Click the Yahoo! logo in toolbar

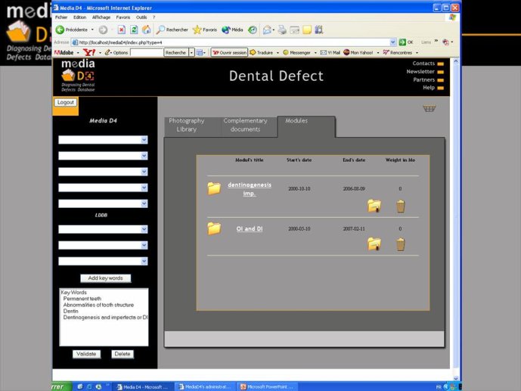[x=89, y=52]
